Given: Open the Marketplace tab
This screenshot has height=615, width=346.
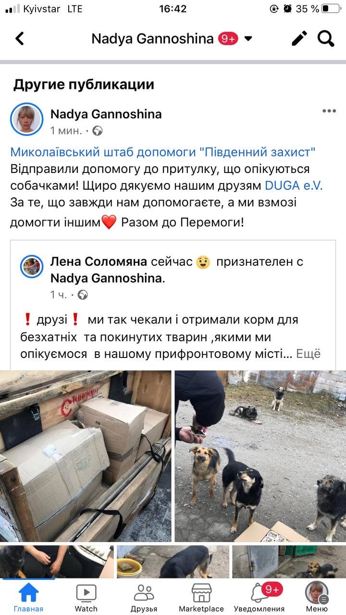Looking at the screenshot, I should 201,597.
